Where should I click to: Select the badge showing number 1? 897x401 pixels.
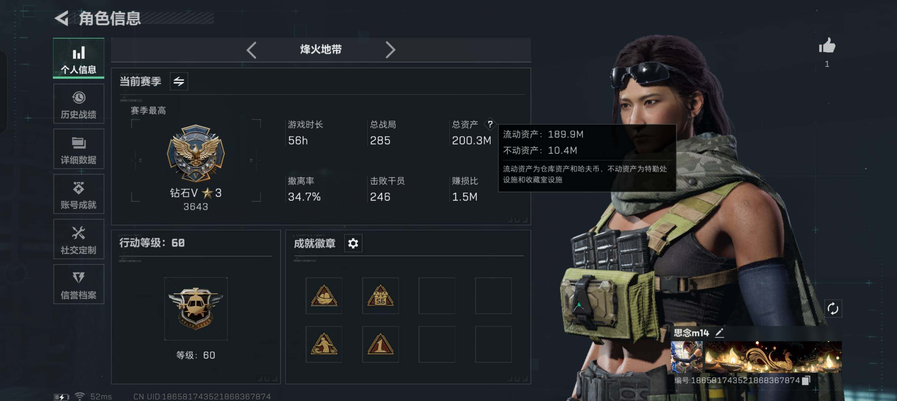coord(380,344)
